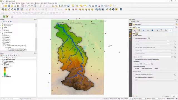
Task: Click the New Shapefile Layer icon
Action: pos(9,9)
